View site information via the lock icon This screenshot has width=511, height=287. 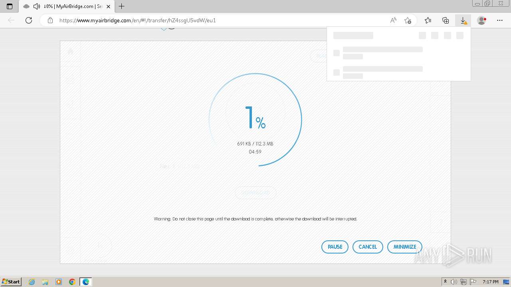point(50,20)
